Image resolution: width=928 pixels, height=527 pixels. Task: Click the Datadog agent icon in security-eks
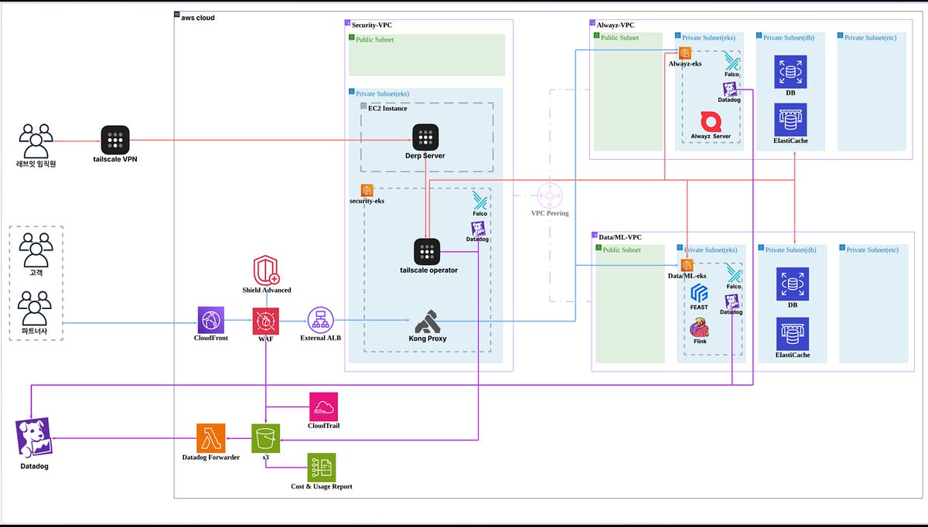click(x=478, y=228)
